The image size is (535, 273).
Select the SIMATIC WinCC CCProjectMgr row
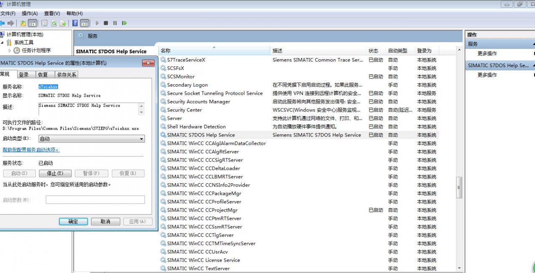pos(299,210)
